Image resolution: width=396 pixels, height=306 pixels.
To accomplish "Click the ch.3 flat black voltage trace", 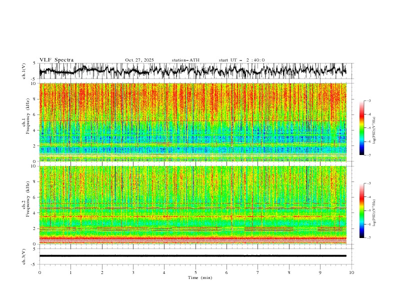I will coord(192,256).
